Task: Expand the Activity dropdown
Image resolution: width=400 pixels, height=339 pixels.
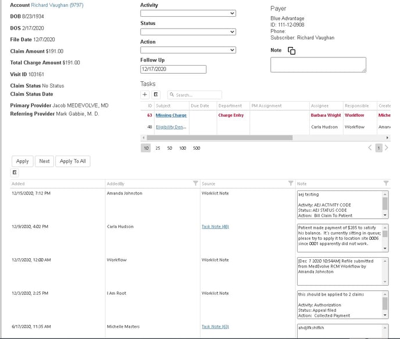Action: (x=188, y=13)
